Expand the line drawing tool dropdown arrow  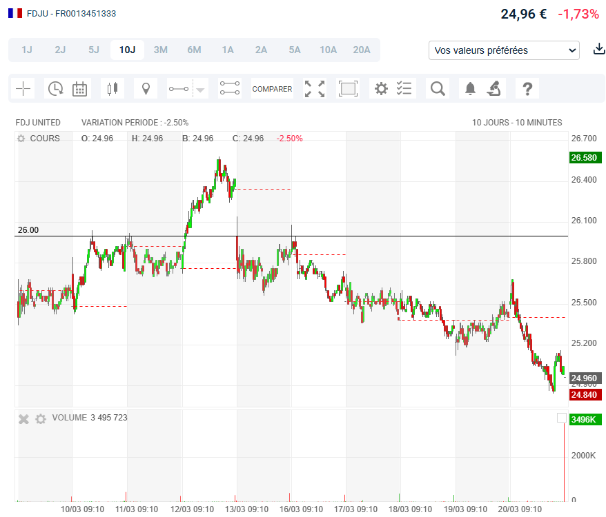click(x=200, y=89)
